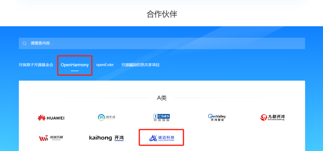The height and width of the screenshot is (151, 323).
Task: Open the kaihong 开鸿 partner logo
Action: [x=106, y=138]
